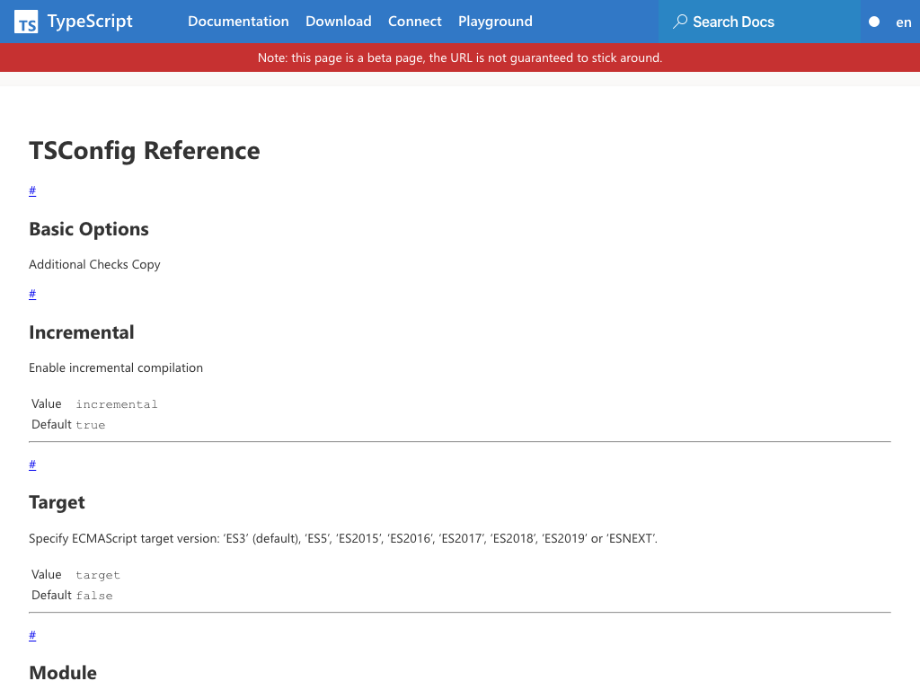Click the ECMAScript target version description
This screenshot has width=920, height=690.
tap(343, 539)
